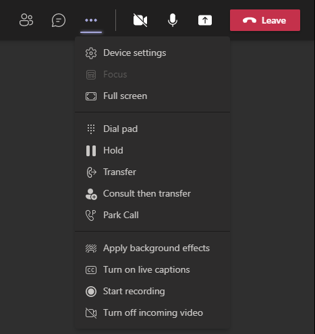The width and height of the screenshot is (315, 334).
Task: Start recording the meeting
Action: pyautogui.click(x=152, y=292)
